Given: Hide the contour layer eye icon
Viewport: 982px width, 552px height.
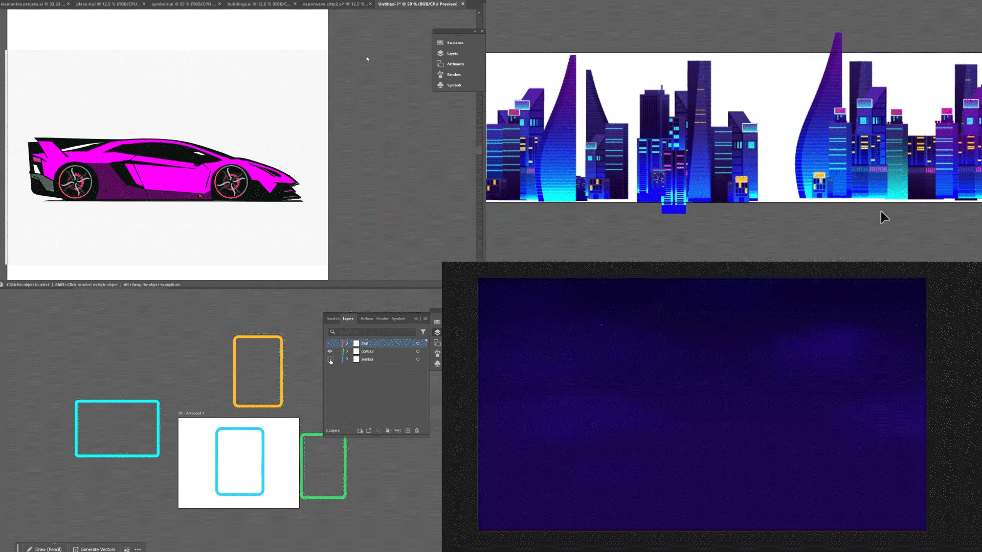Looking at the screenshot, I should pyautogui.click(x=330, y=351).
